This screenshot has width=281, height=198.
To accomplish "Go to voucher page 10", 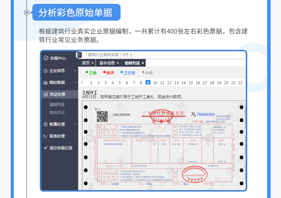I will (155, 83).
